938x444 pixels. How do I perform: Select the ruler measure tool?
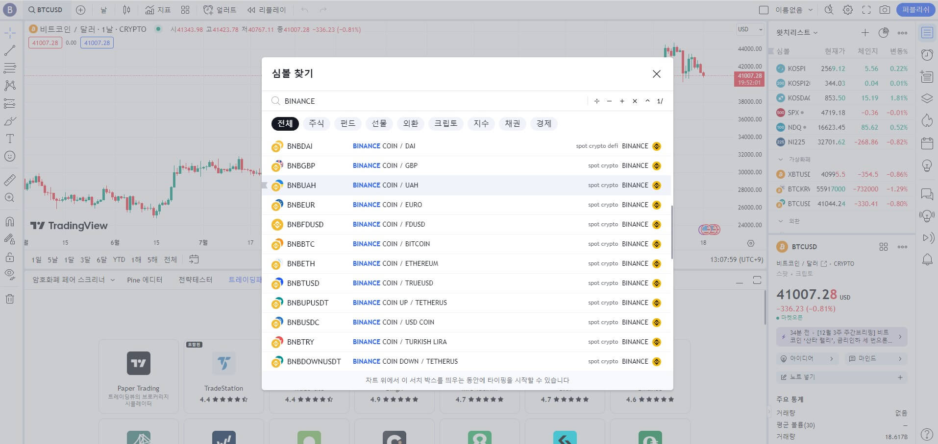pyautogui.click(x=10, y=180)
